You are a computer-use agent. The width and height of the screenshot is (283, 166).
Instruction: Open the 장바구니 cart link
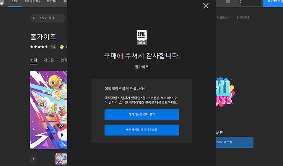pos(243,18)
